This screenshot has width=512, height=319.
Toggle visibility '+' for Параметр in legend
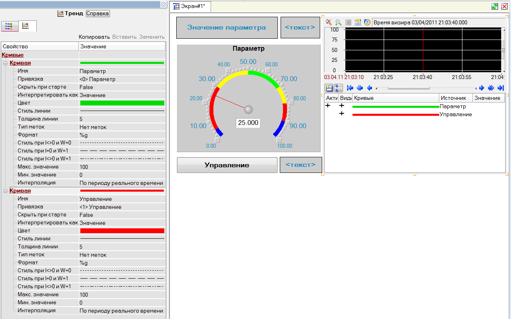342,105
